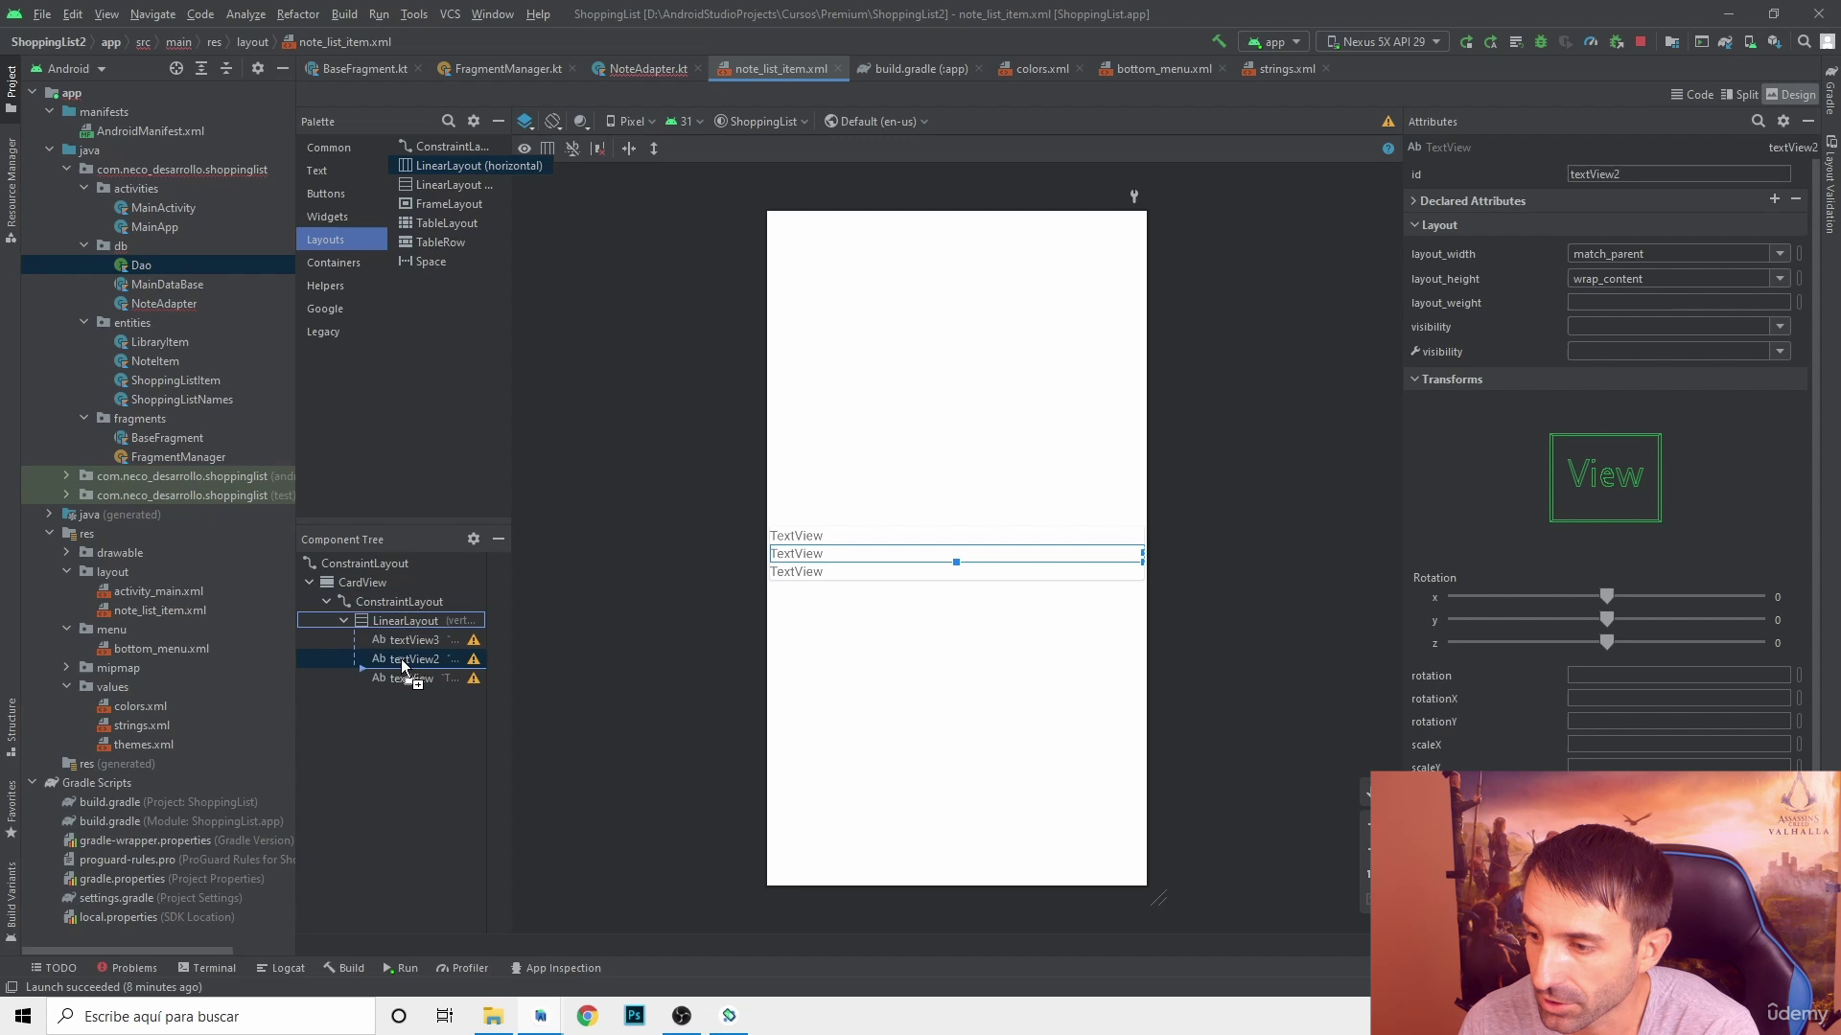Open the ShoppingList theme dropdown
The height and width of the screenshot is (1035, 1841).
761,121
